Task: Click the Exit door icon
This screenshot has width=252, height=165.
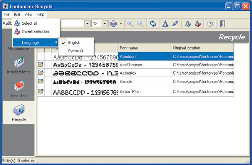Action: 223,24
